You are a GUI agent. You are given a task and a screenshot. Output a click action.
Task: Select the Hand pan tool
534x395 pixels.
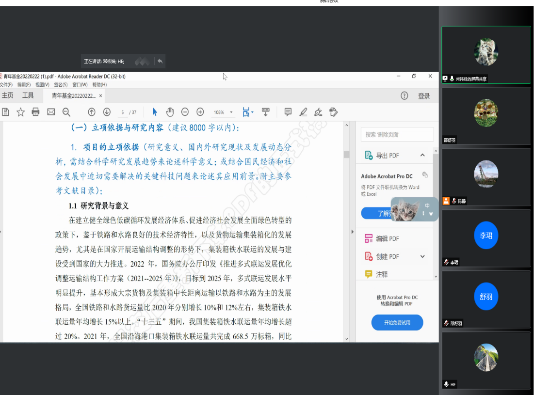170,112
